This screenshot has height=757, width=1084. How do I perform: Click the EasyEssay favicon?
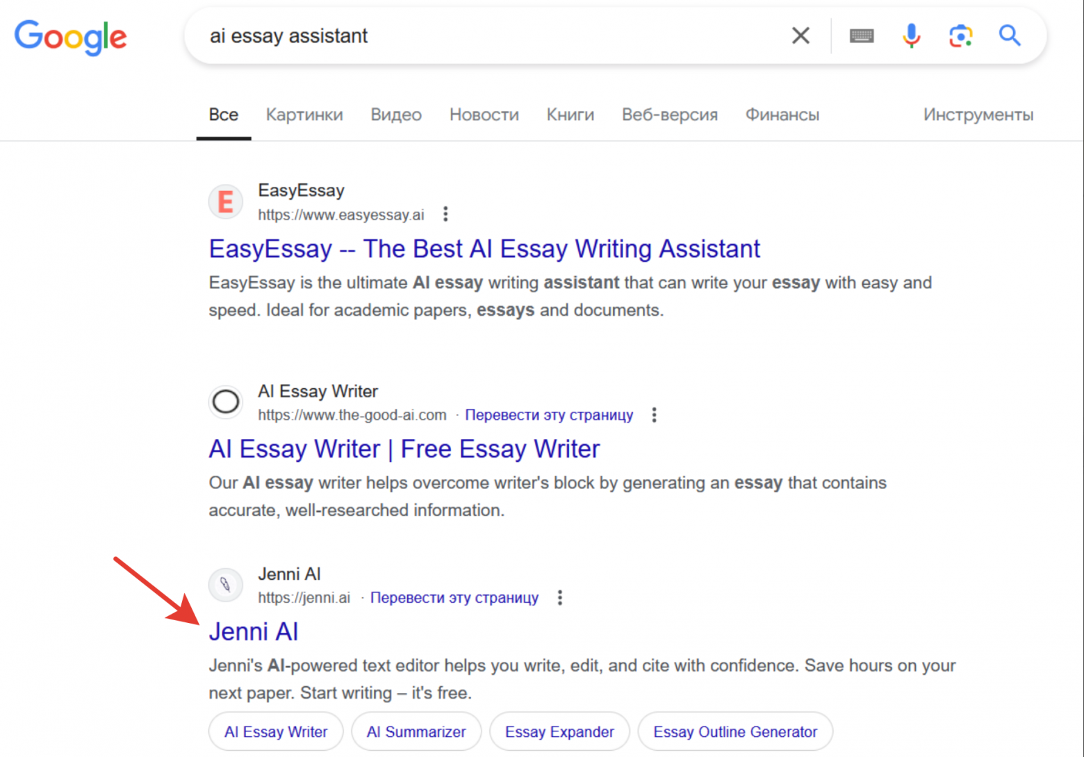click(226, 202)
